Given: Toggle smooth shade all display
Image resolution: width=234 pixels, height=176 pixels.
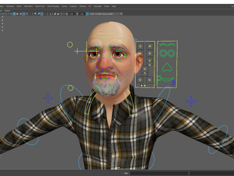Looking at the screenshot, I should (14, 14).
